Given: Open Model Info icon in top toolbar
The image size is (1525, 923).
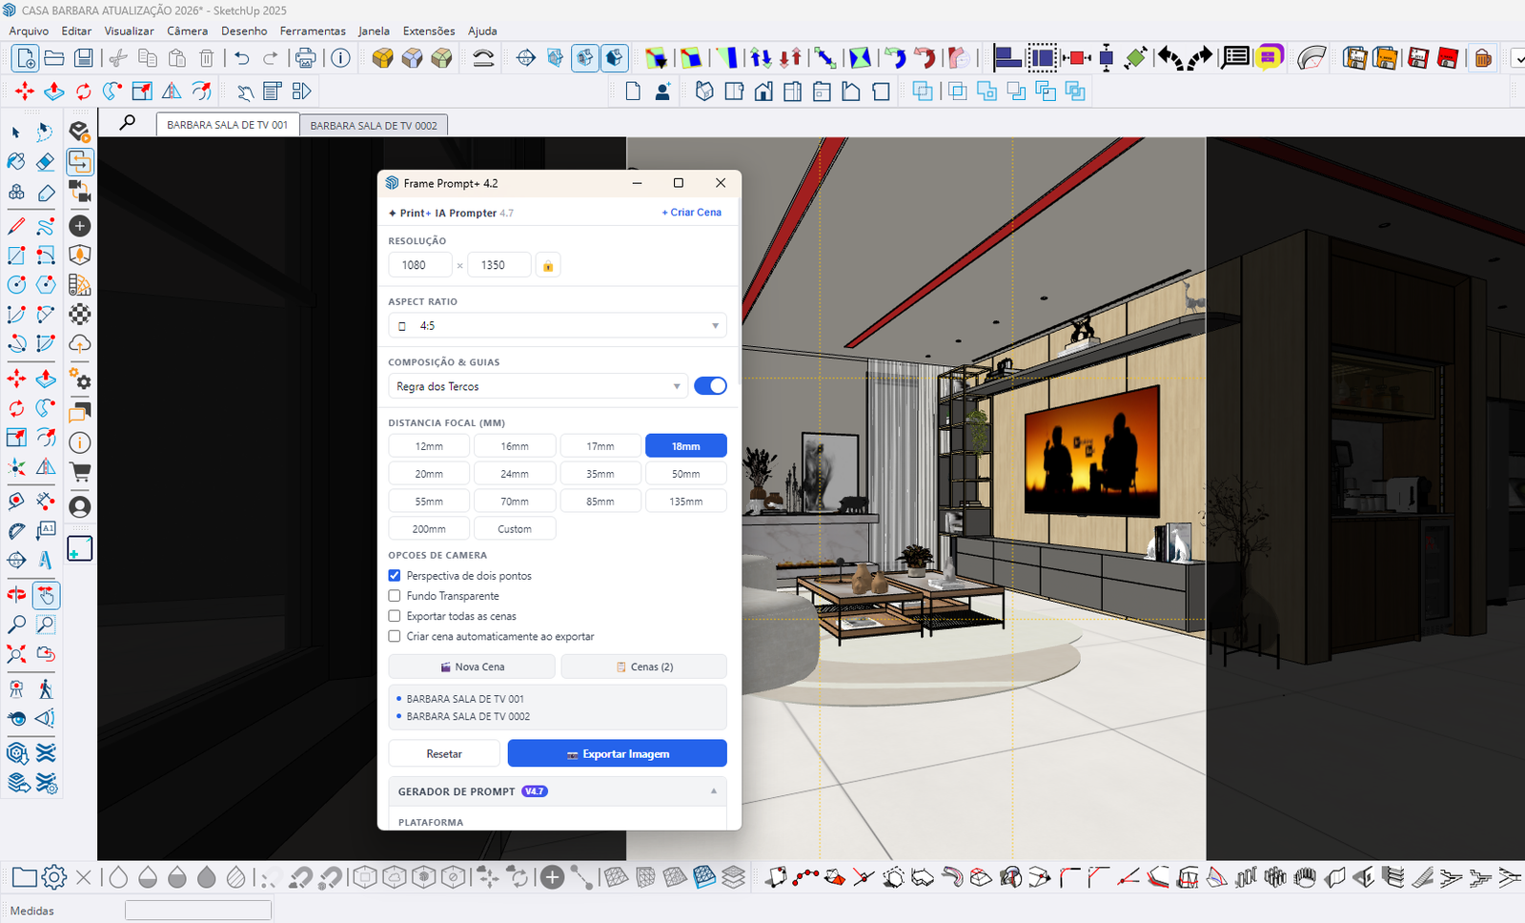Looking at the screenshot, I should click(x=340, y=58).
